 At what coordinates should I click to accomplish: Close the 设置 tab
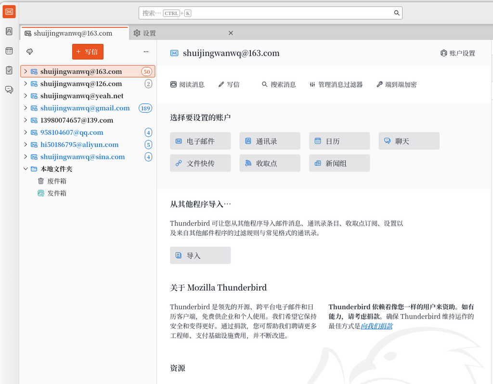tap(231, 33)
